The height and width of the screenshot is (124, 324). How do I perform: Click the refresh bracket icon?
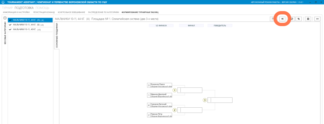click(x=292, y=19)
